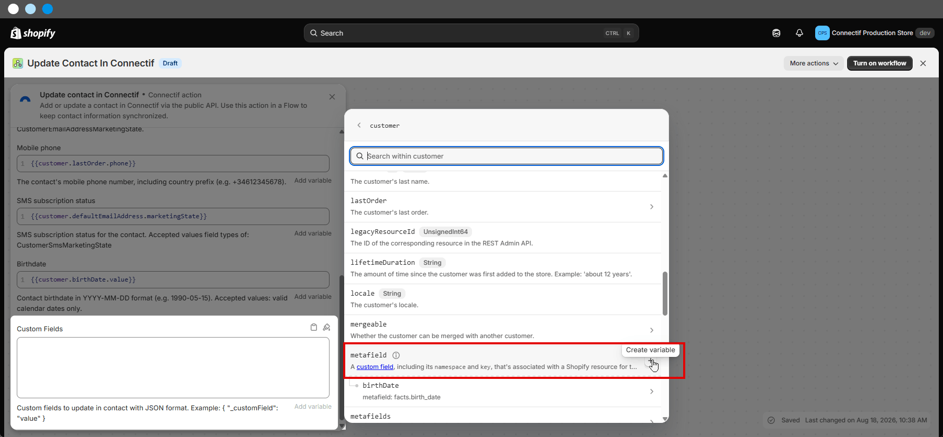Image resolution: width=943 pixels, height=437 pixels.
Task: Click the format brush icon in Custom Fields
Action: point(326,327)
